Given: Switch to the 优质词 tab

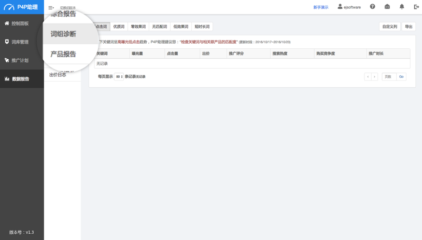Looking at the screenshot, I should [119, 26].
